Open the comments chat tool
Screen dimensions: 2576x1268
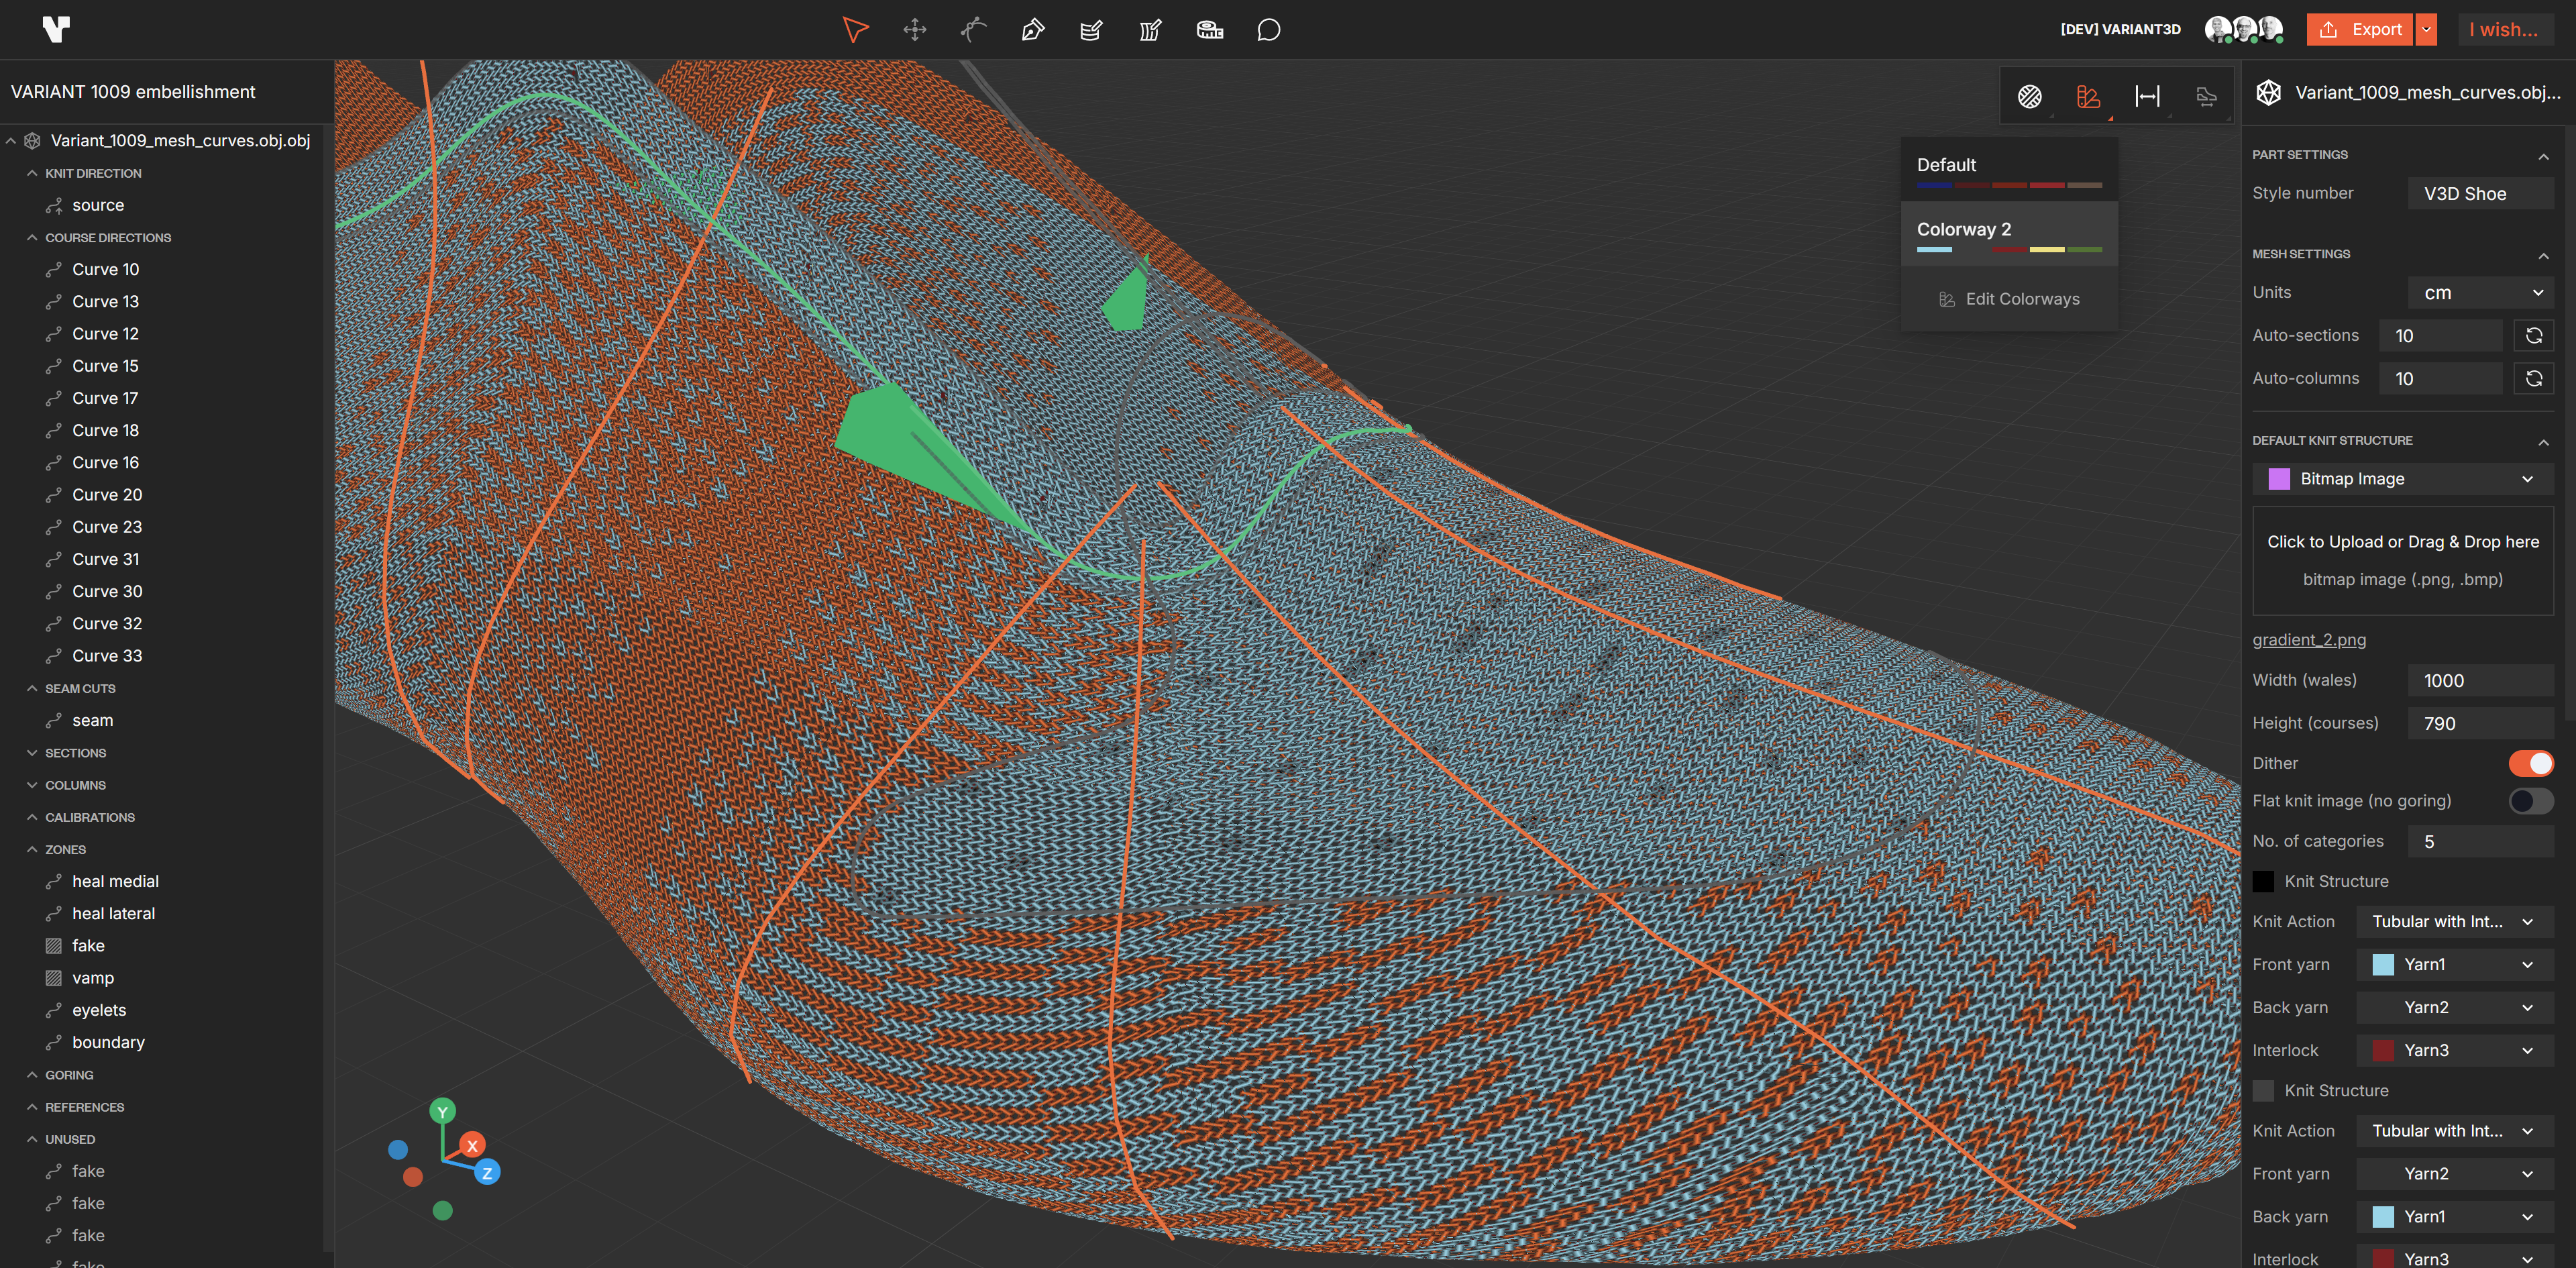[1267, 30]
